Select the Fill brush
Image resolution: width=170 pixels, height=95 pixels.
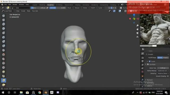[x=3, y=63]
